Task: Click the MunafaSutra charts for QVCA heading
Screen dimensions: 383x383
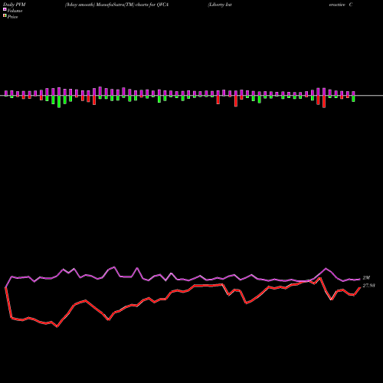Action: [x=117, y=5]
